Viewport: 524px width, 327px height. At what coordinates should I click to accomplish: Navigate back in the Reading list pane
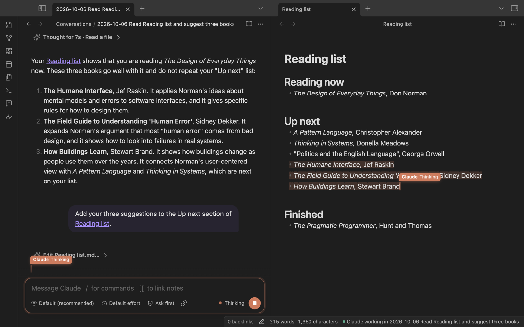(x=282, y=24)
